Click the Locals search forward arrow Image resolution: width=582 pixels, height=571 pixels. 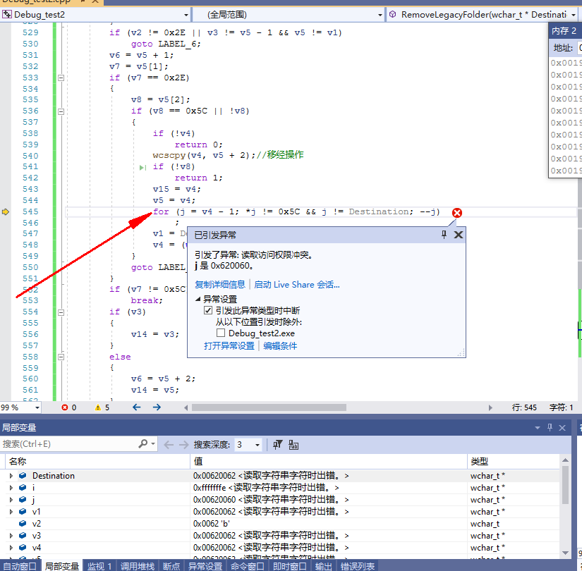pyautogui.click(x=183, y=445)
